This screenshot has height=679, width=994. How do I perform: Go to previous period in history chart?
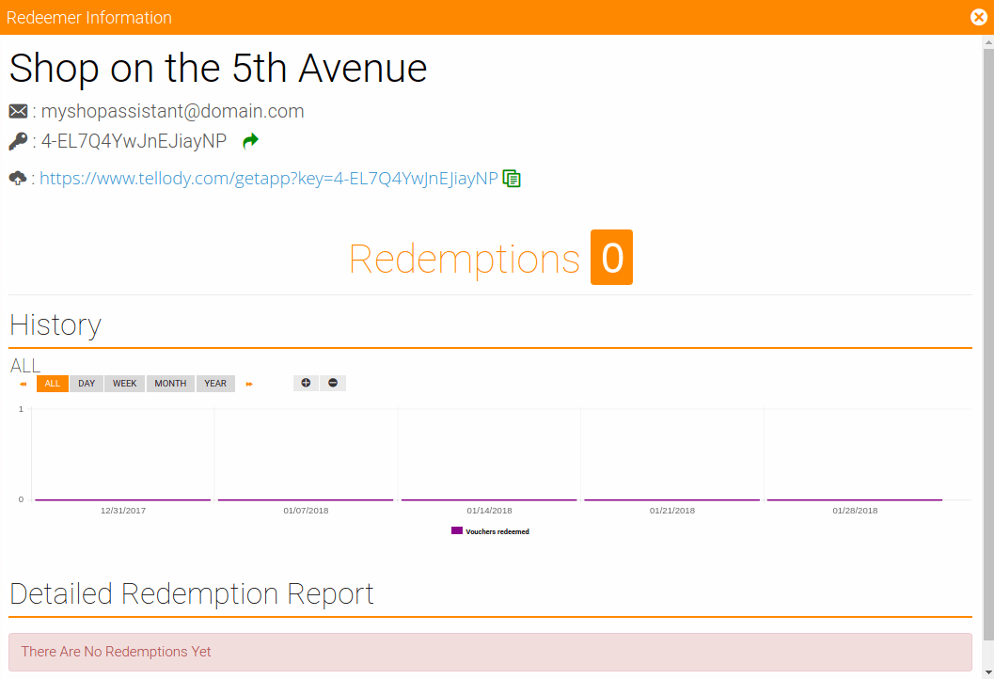23,384
